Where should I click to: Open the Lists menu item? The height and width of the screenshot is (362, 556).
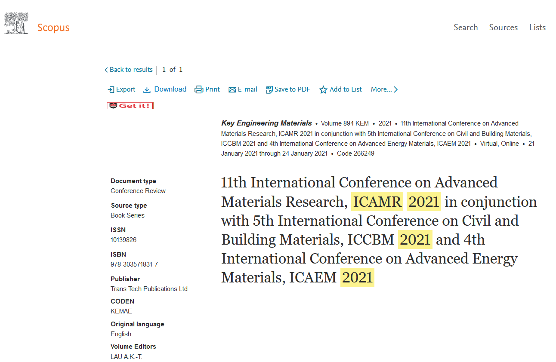(x=537, y=27)
